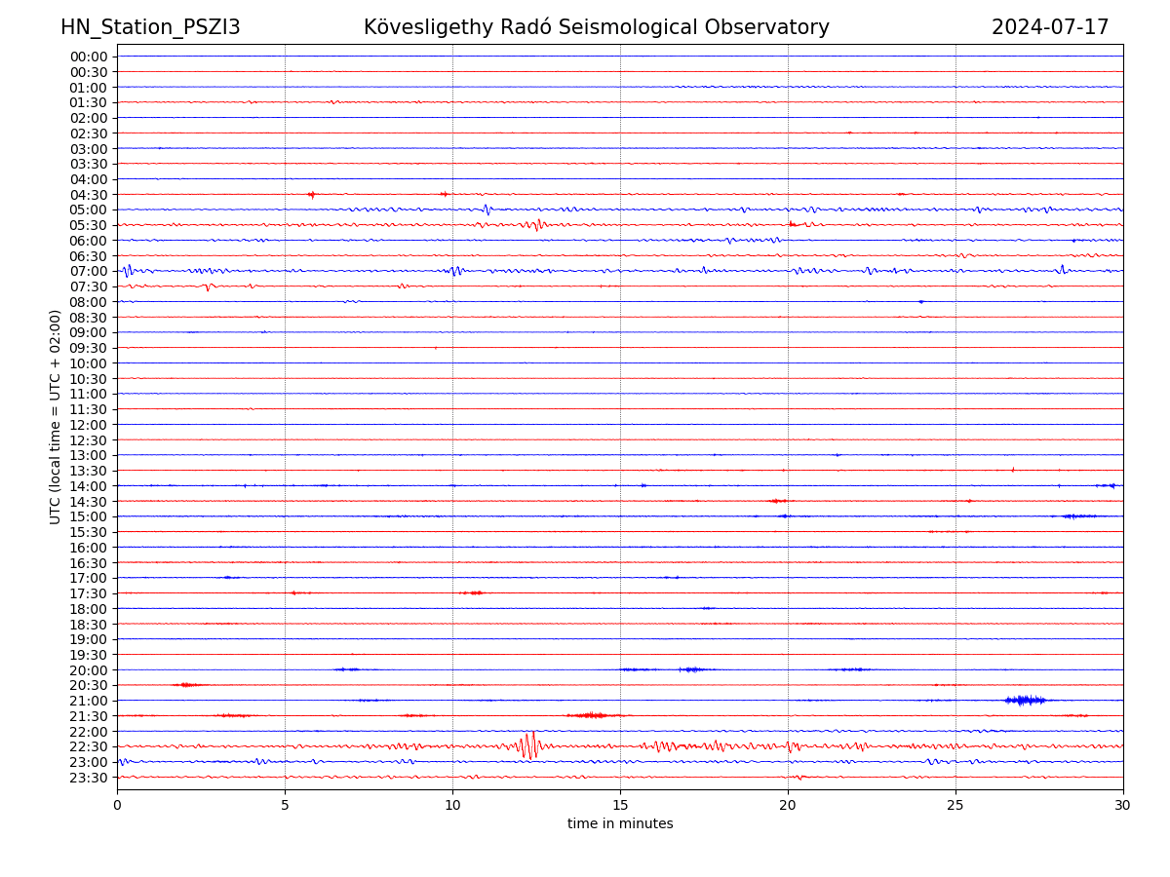Click the 12:00 row time label
This screenshot has height=877, width=1170.
point(89,425)
